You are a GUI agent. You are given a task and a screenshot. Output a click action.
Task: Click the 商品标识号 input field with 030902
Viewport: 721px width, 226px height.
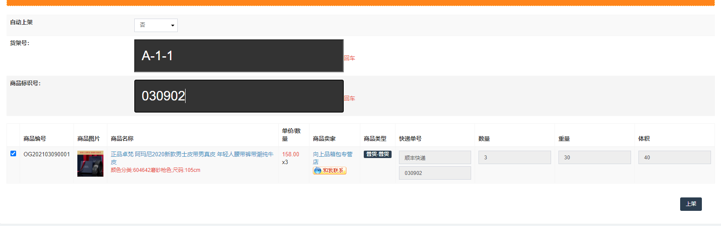(x=239, y=96)
